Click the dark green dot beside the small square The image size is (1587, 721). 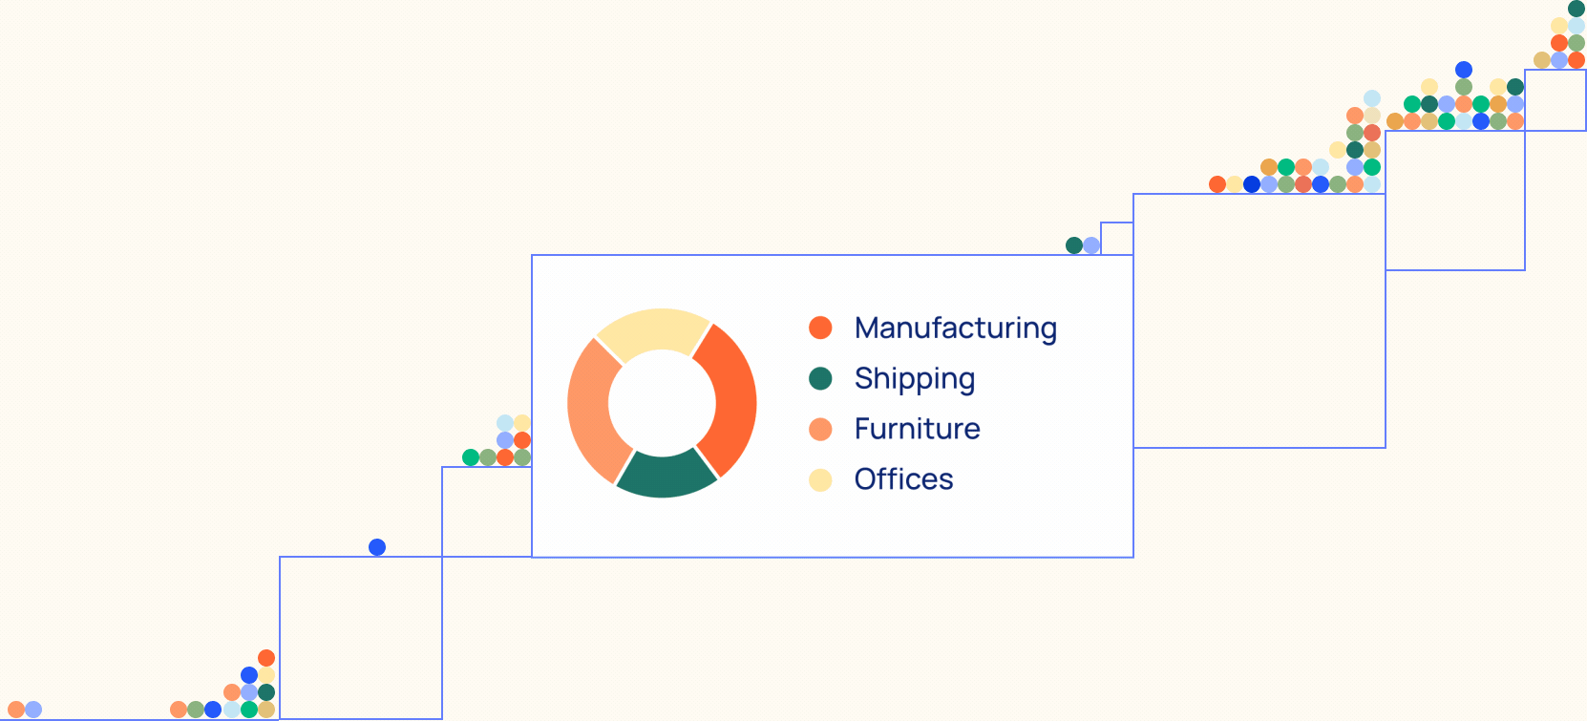click(1074, 245)
